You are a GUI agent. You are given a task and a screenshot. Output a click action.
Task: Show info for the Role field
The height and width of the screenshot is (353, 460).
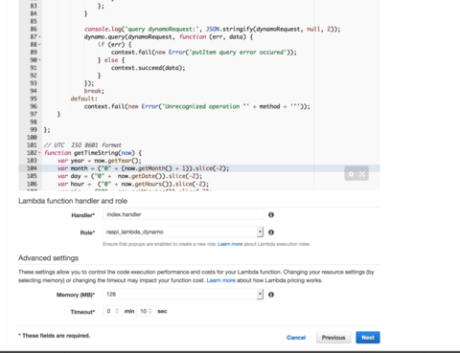point(271,232)
